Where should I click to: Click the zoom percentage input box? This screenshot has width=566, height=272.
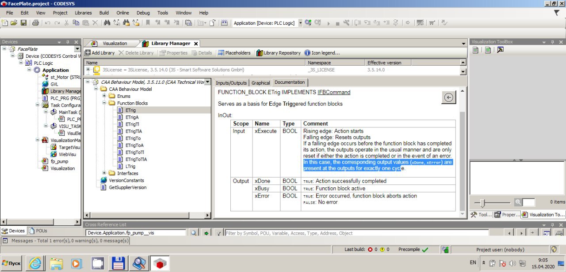coord(528,202)
